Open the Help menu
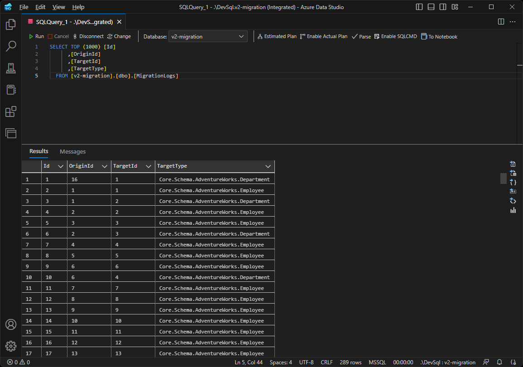This screenshot has height=367, width=523. (78, 7)
